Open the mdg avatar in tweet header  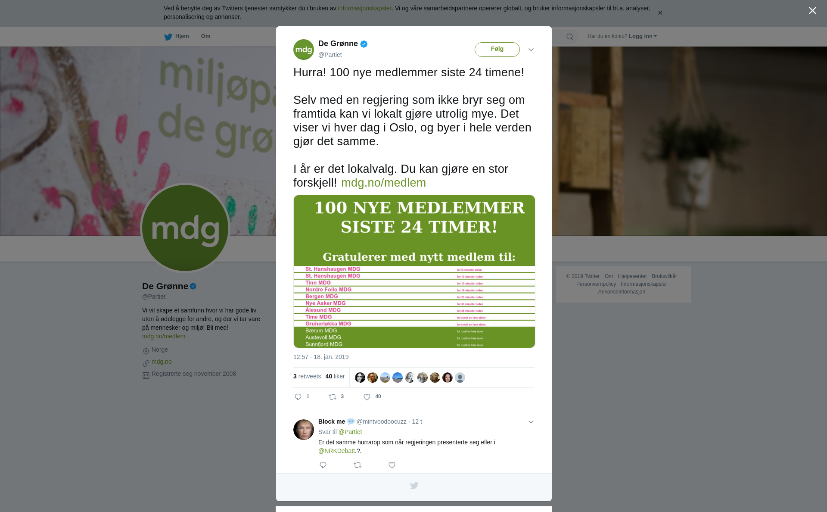(x=304, y=50)
